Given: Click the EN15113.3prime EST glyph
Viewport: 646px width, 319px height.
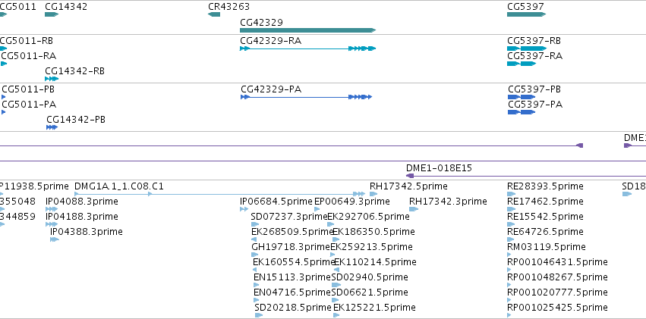Looking at the screenshot, I should (257, 286).
